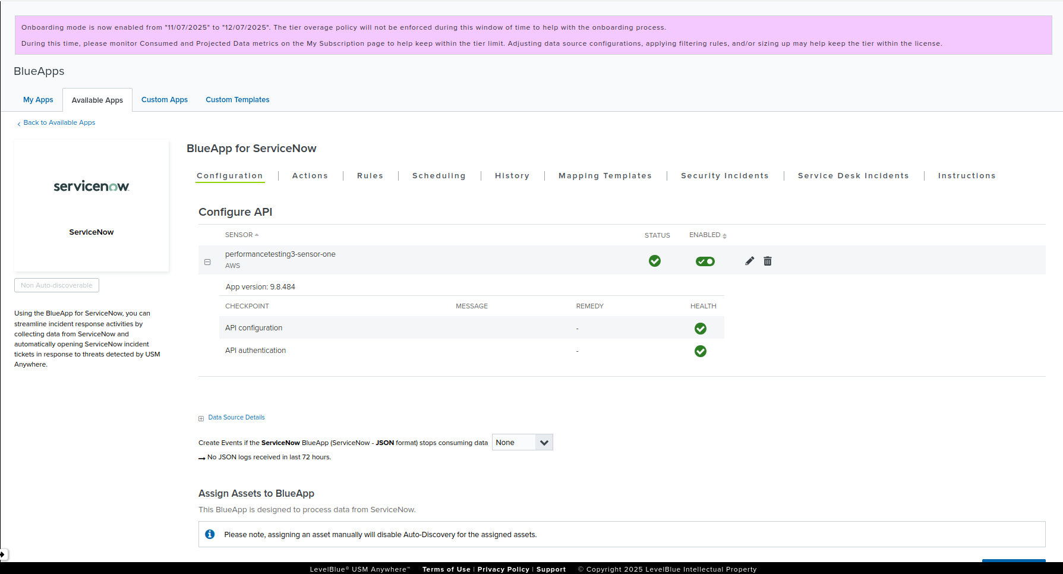
Task: Click the Configure API heading
Action: pos(235,212)
